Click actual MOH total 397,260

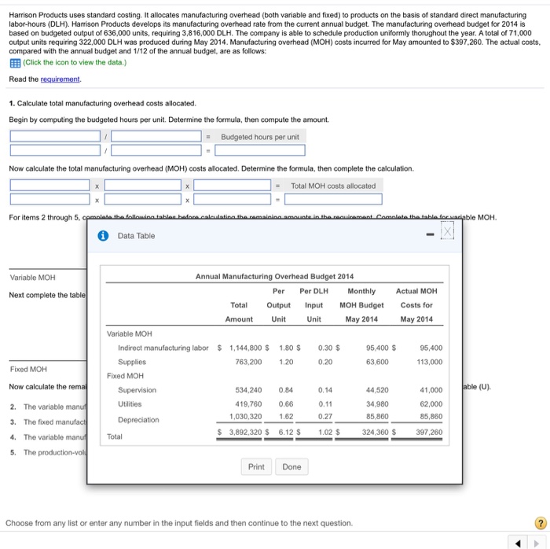click(429, 432)
